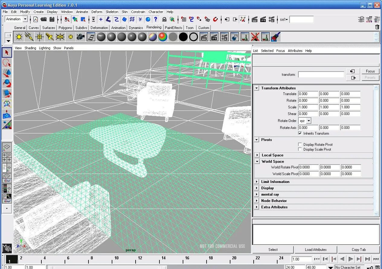Click paint brush icon on shelf
Viewport: 382px width, 269px height.
pos(276,37)
